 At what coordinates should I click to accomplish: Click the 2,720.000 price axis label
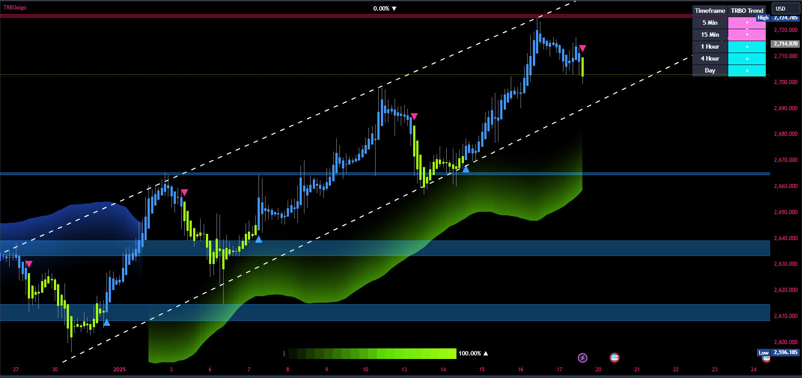(786, 30)
